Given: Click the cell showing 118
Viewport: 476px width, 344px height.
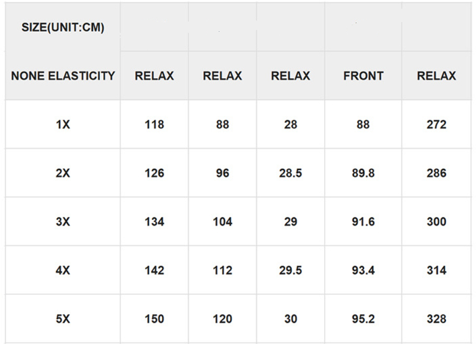Looking at the screenshot, I should click(x=155, y=125).
